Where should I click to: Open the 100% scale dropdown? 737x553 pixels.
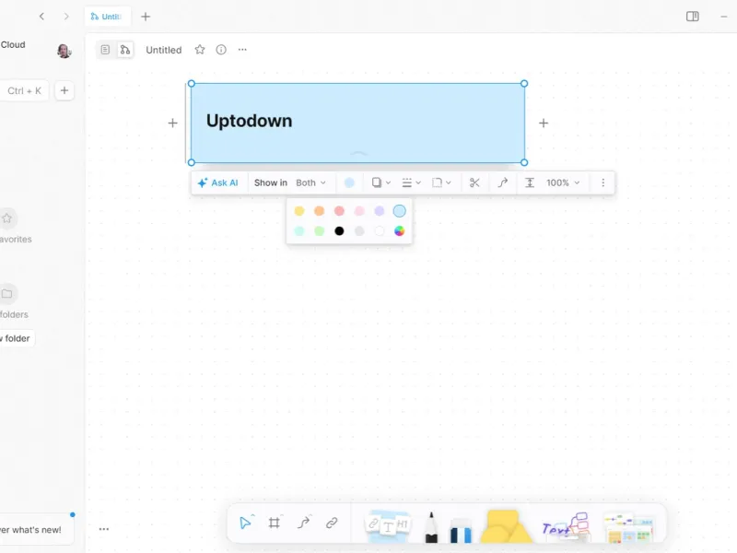(563, 182)
